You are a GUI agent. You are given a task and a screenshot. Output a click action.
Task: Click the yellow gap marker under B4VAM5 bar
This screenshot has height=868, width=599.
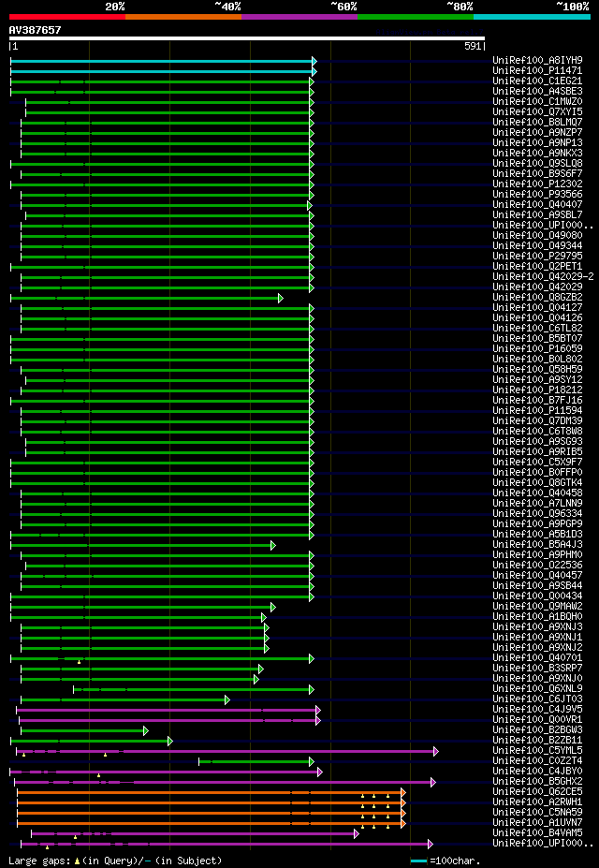75,837
